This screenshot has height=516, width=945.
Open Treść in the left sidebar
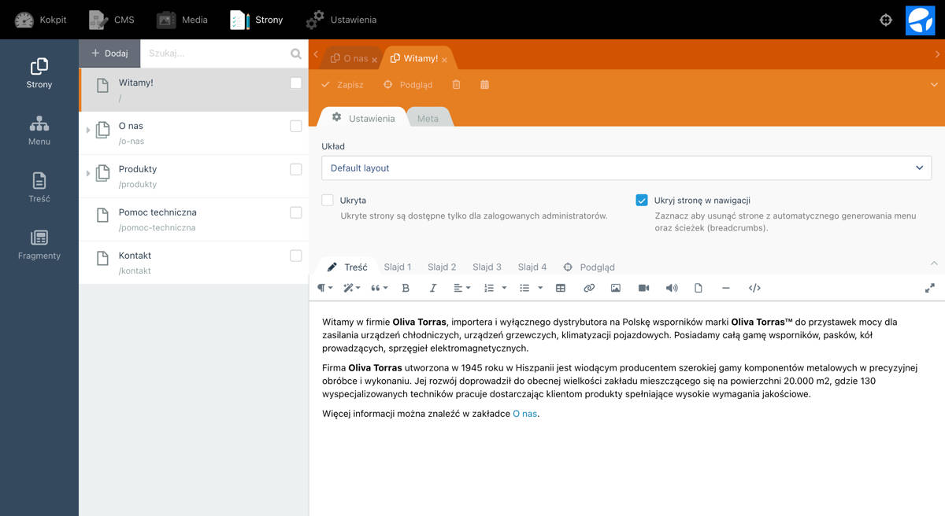(39, 187)
